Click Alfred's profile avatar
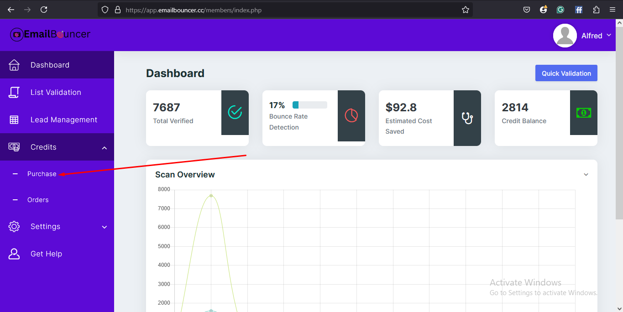This screenshot has height=312, width=623. (x=565, y=36)
